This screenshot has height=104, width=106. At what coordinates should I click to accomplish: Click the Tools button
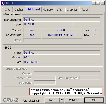pos(52,100)
